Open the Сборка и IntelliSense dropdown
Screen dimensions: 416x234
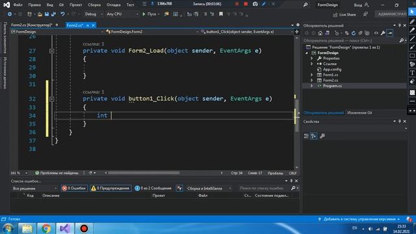(209, 188)
